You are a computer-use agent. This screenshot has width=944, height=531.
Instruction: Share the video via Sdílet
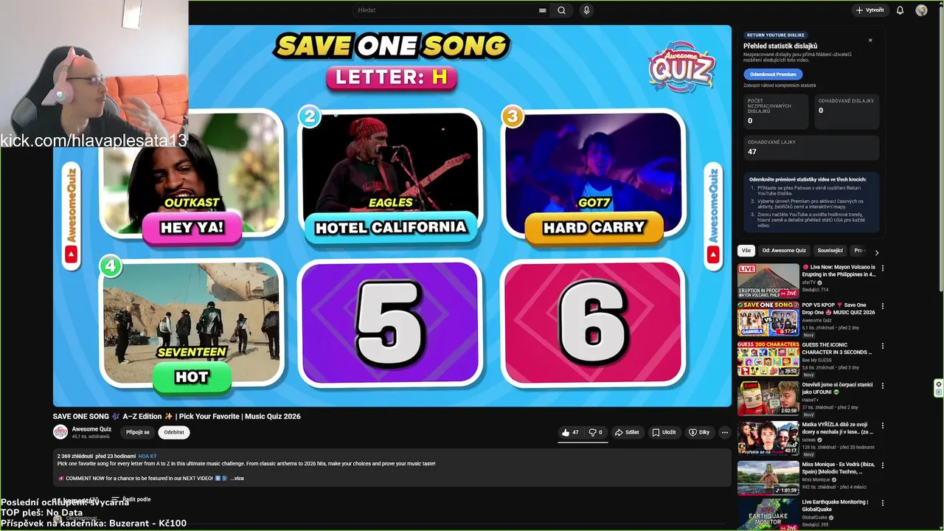(627, 432)
